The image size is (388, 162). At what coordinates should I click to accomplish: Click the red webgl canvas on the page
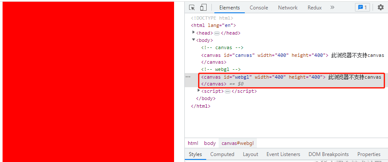point(88,82)
